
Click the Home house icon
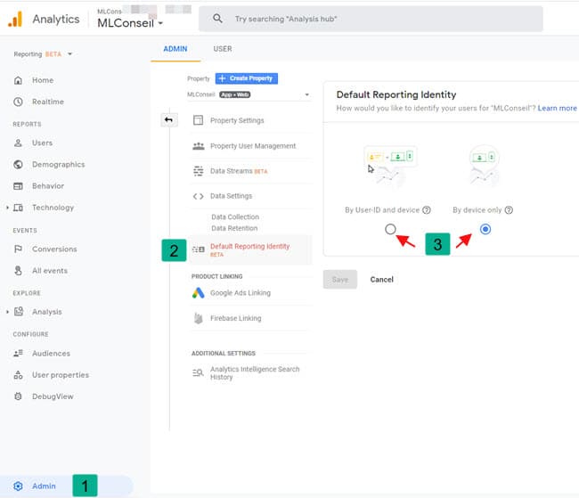18,80
